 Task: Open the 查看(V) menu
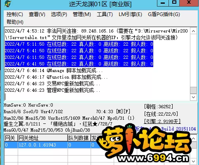point(37,14)
